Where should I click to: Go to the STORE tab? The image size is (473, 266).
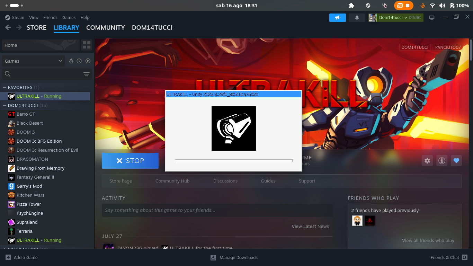coord(37,28)
